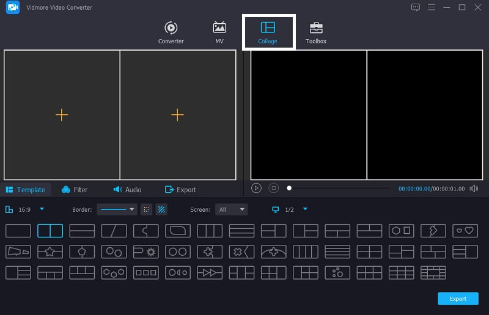Viewport: 489px width, 315px height.
Task: Select the two circles collage template
Action: pos(177,252)
